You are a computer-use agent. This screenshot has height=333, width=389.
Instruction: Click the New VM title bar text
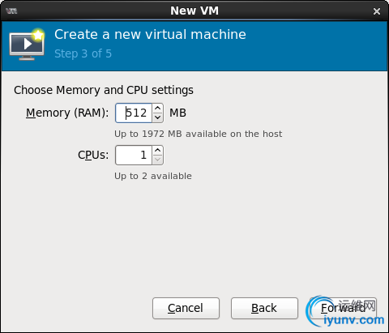[x=194, y=11]
